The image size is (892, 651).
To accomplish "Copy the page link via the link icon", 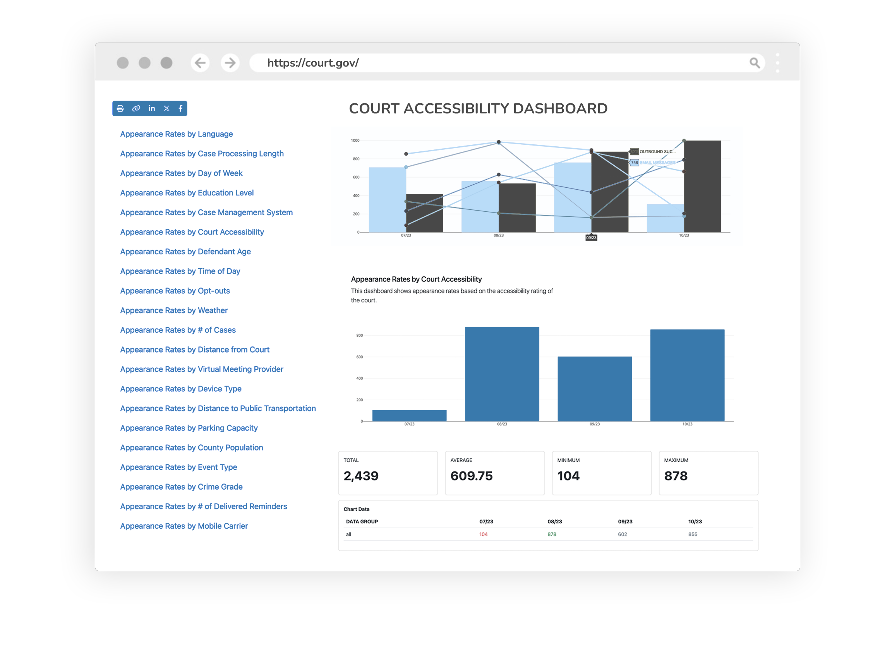I will pyautogui.click(x=136, y=108).
